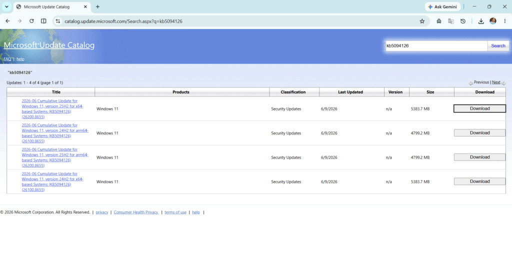Sort by Classification column header
The height and width of the screenshot is (271, 512).
click(x=293, y=92)
